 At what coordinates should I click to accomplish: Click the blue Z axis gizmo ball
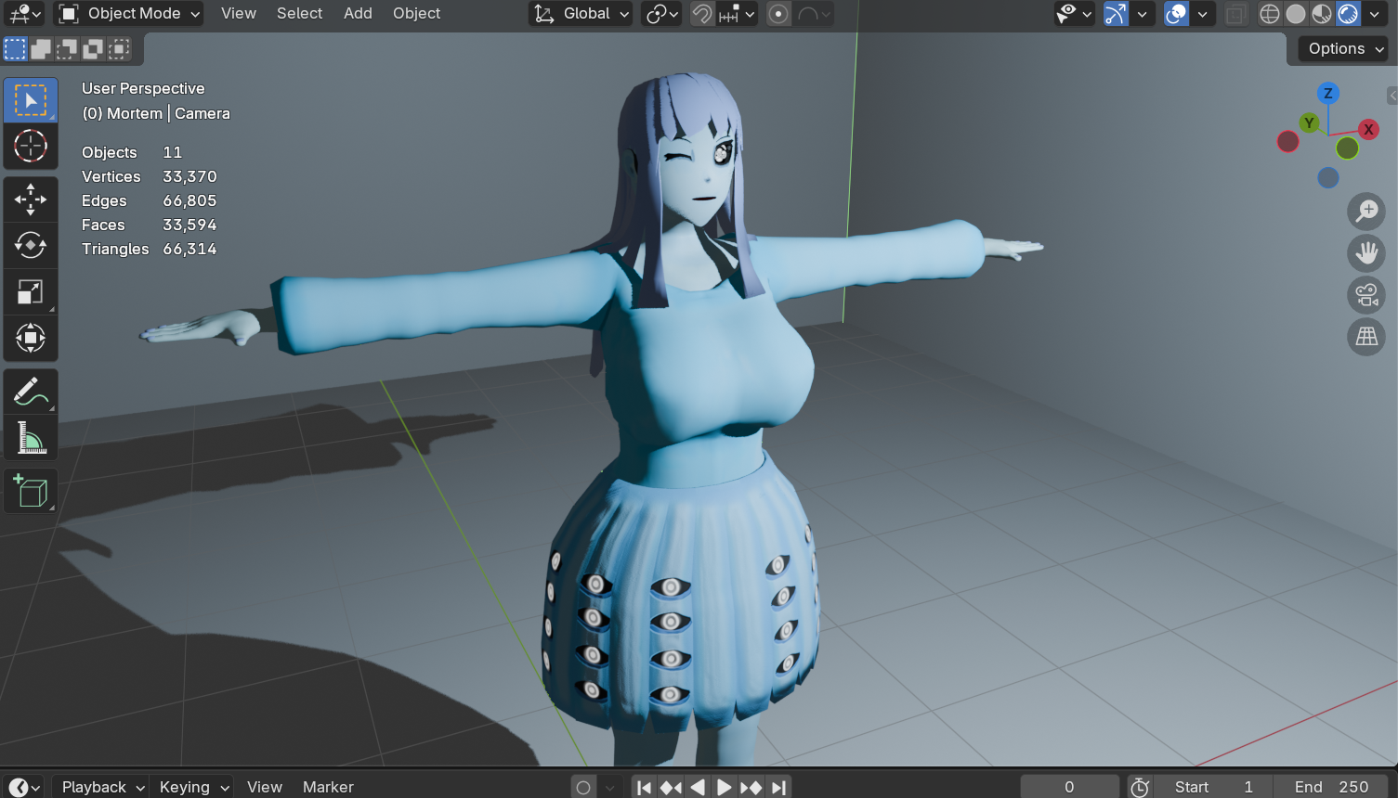coord(1327,93)
